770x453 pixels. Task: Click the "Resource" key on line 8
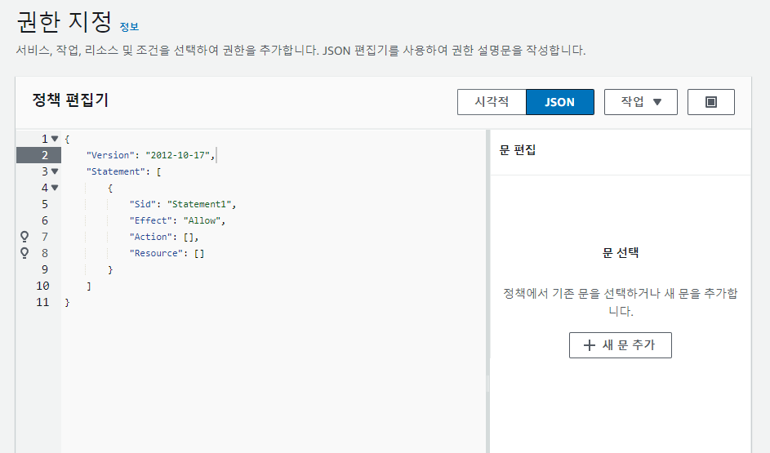tap(157, 253)
